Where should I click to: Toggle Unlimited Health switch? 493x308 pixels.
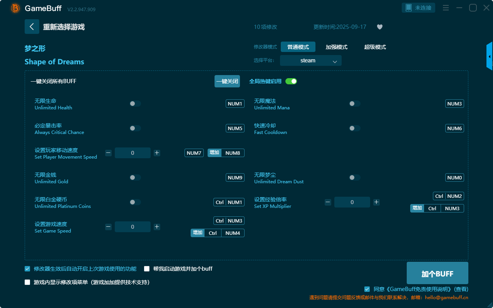click(x=135, y=104)
